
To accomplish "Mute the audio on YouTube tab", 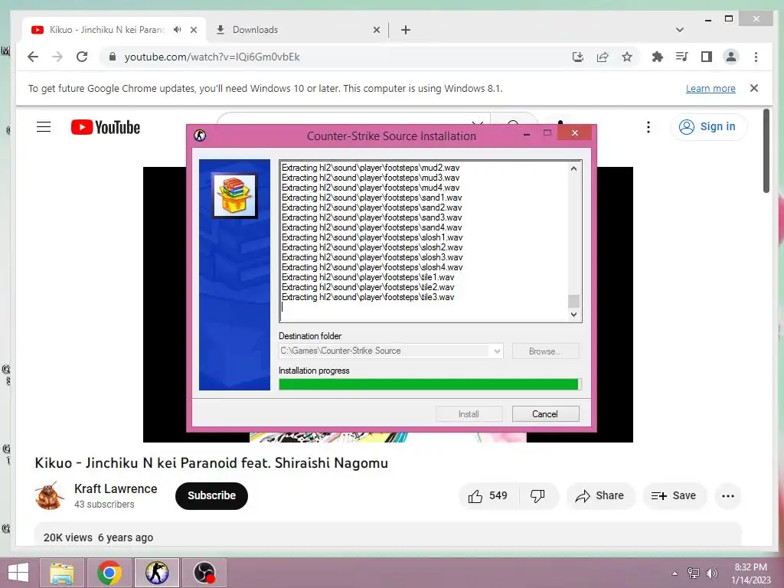I will (x=178, y=30).
